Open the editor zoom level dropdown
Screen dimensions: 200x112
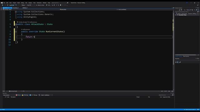point(5,91)
